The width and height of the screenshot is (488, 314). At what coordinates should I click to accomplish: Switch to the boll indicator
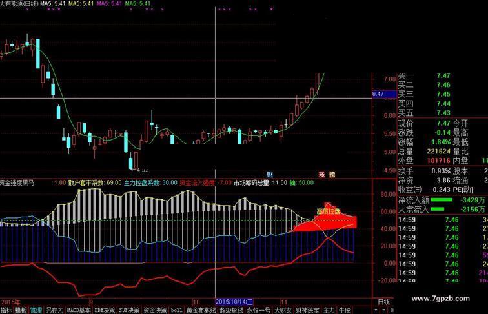(x=176, y=310)
